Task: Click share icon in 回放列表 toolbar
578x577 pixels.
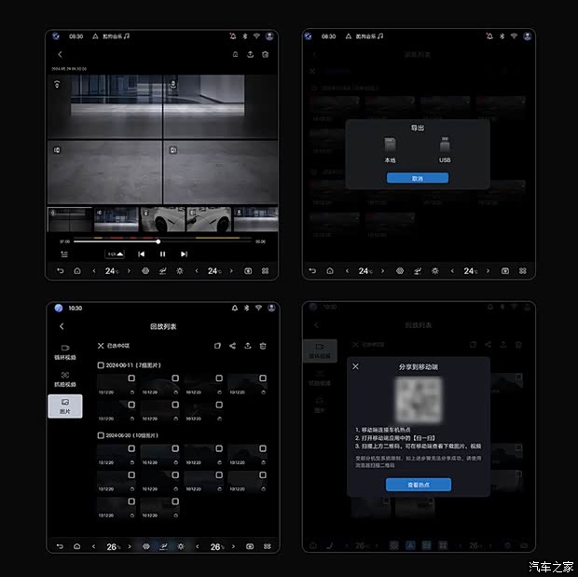Action: (x=233, y=346)
